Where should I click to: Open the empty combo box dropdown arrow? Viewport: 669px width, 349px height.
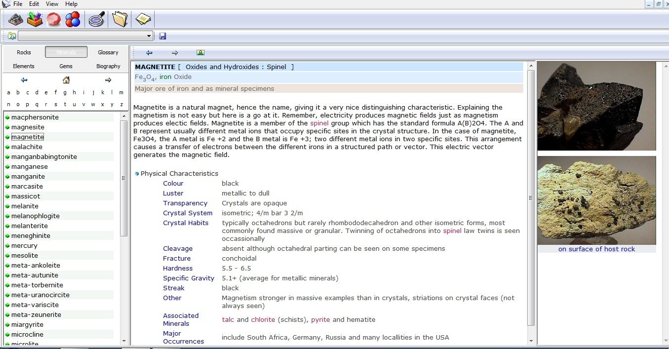tap(149, 36)
